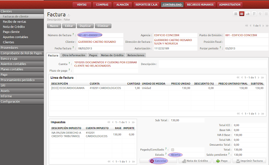
Task: Switch to the Notas de Crédito tab
Action: (112, 55)
